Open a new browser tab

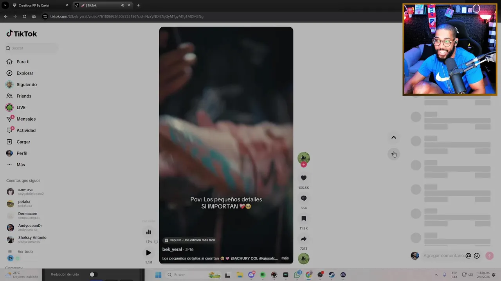(138, 5)
